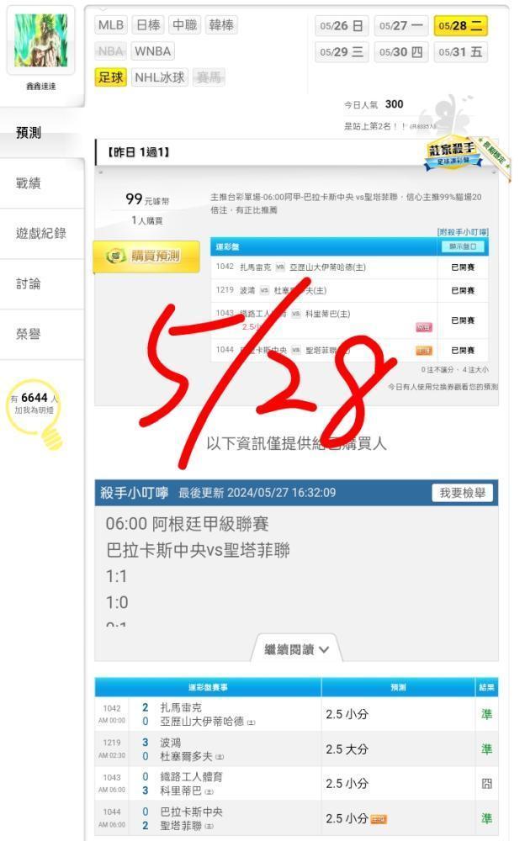Select the 05/27 date option
The height and width of the screenshot is (841, 525).
point(401,26)
